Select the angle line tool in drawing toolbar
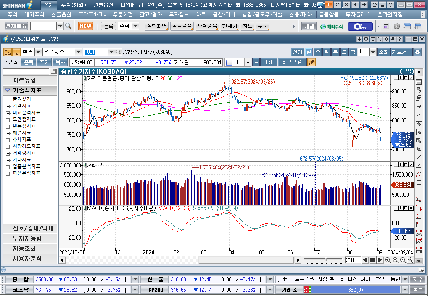Viewport: 428px width, 296px height. 419,166
